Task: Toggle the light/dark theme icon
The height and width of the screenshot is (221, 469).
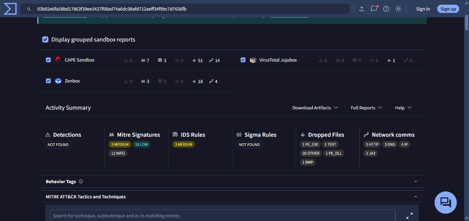Action: coord(398,9)
